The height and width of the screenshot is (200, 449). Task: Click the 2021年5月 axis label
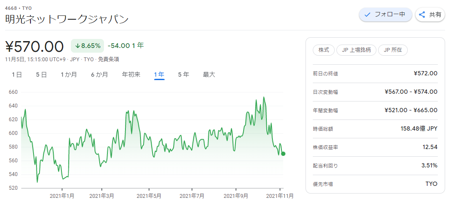(149, 196)
